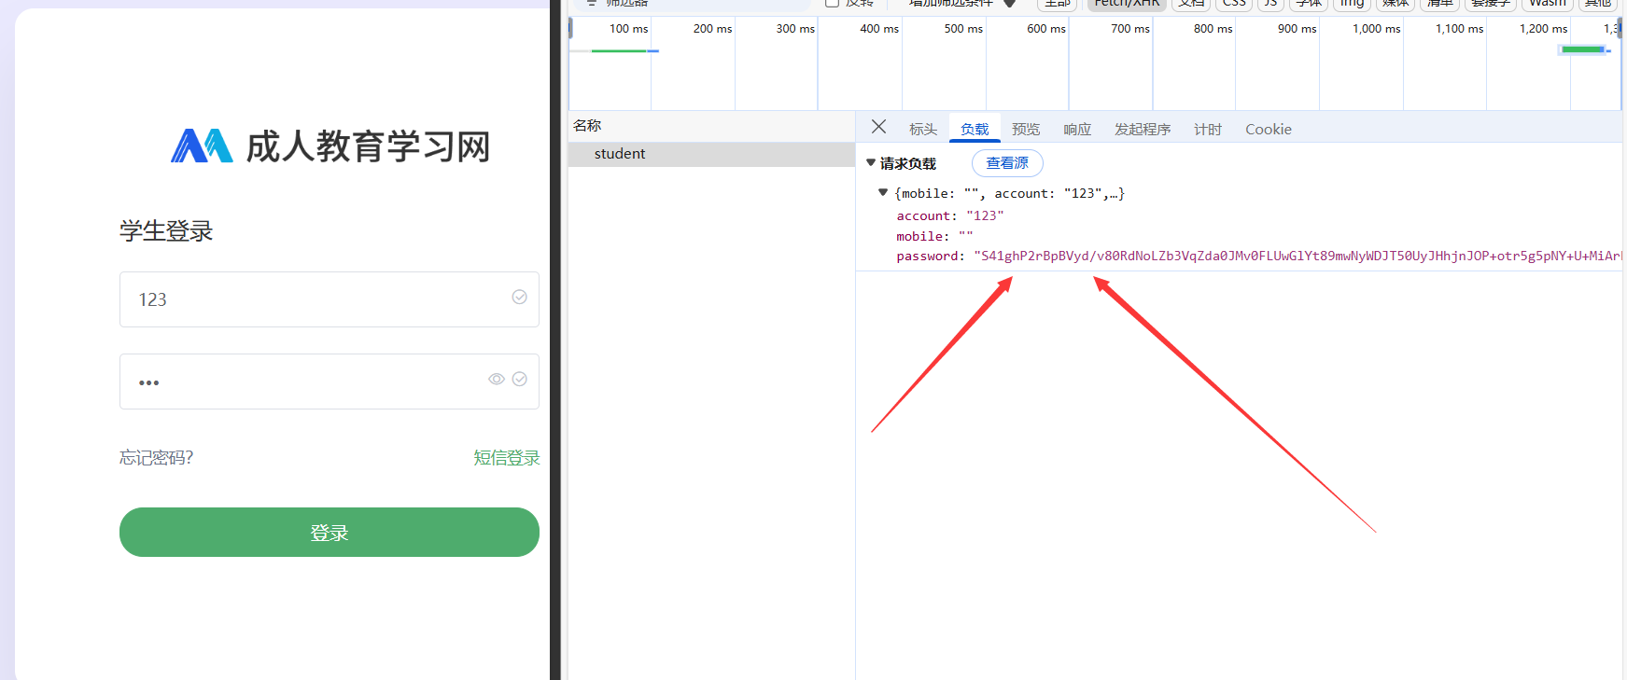Click the 700 ms timeline marker
The width and height of the screenshot is (1627, 680).
click(x=1130, y=29)
